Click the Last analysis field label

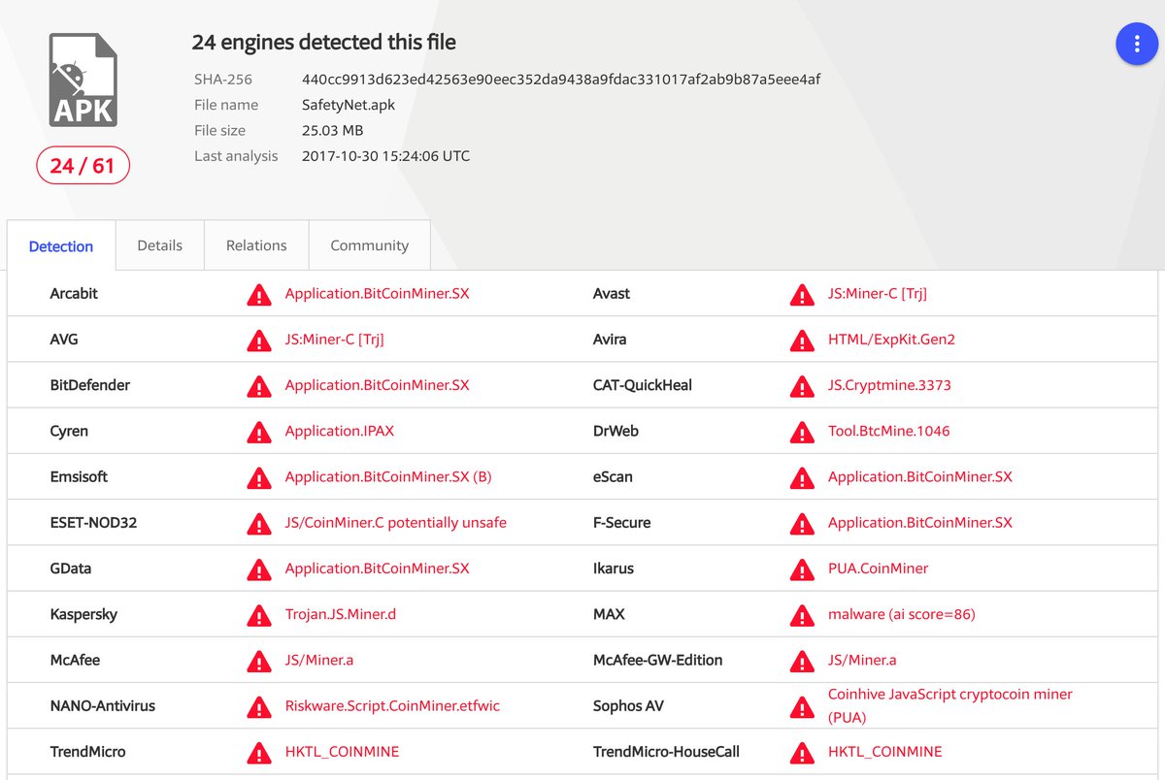tap(236, 156)
